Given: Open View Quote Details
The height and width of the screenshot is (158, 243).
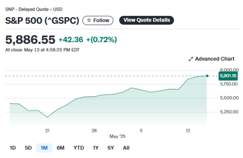Looking at the screenshot, I should point(147,20).
